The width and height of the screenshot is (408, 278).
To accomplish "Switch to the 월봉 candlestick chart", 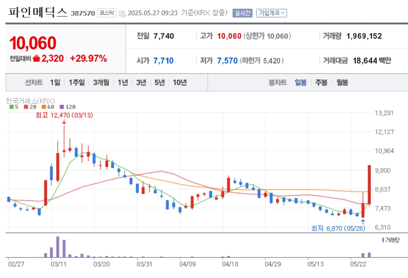I will click(342, 82).
